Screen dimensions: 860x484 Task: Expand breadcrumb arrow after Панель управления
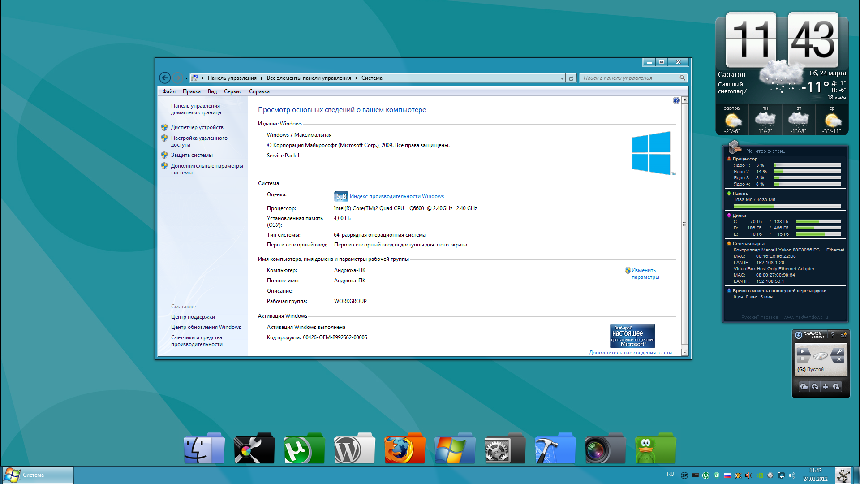pyautogui.click(x=262, y=78)
